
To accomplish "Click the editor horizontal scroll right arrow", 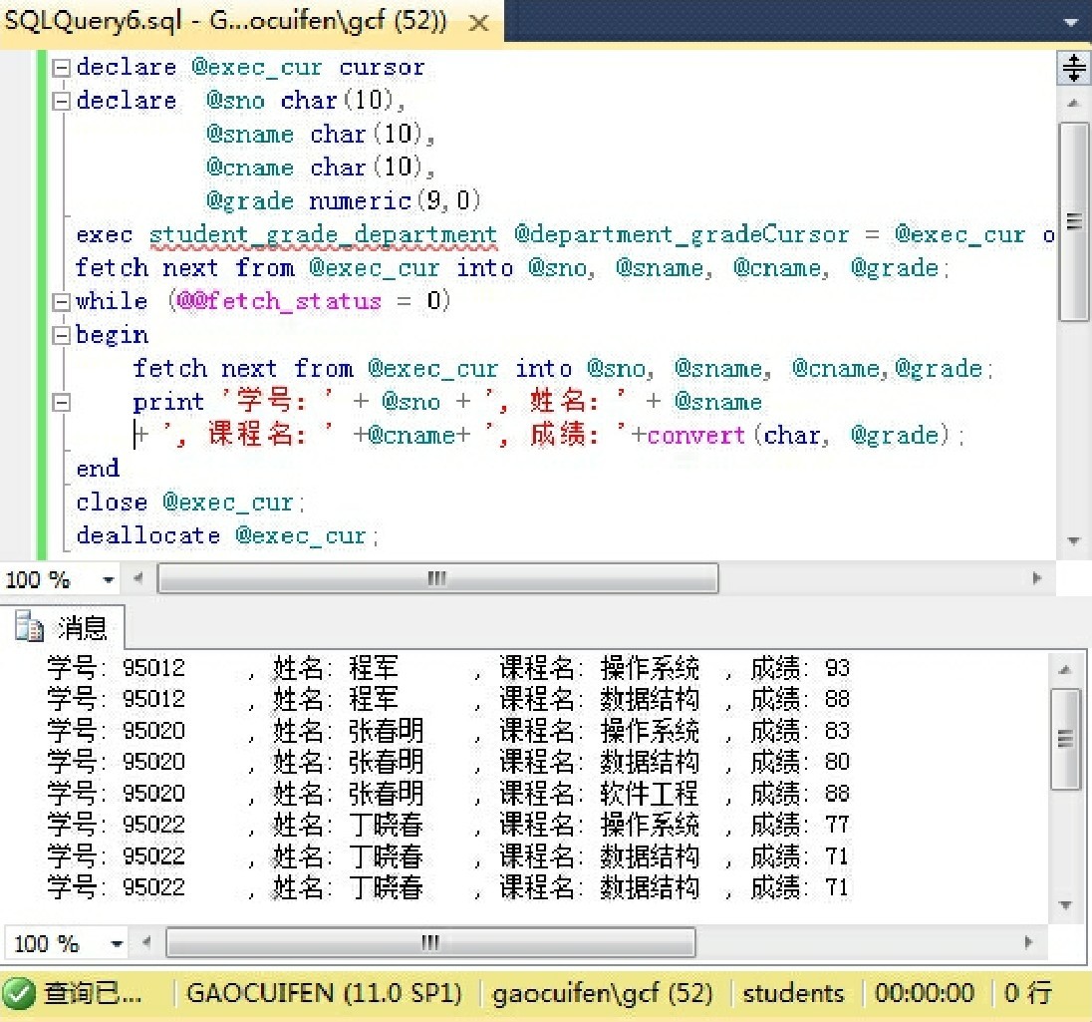I will coord(1036,578).
